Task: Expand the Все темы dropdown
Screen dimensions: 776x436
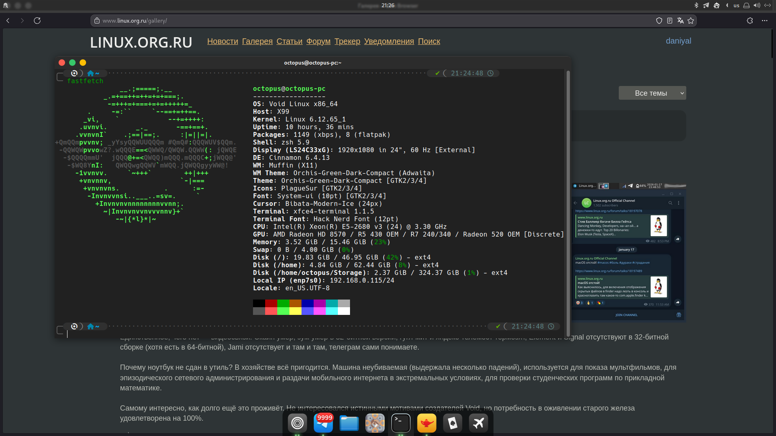Action: (x=652, y=93)
